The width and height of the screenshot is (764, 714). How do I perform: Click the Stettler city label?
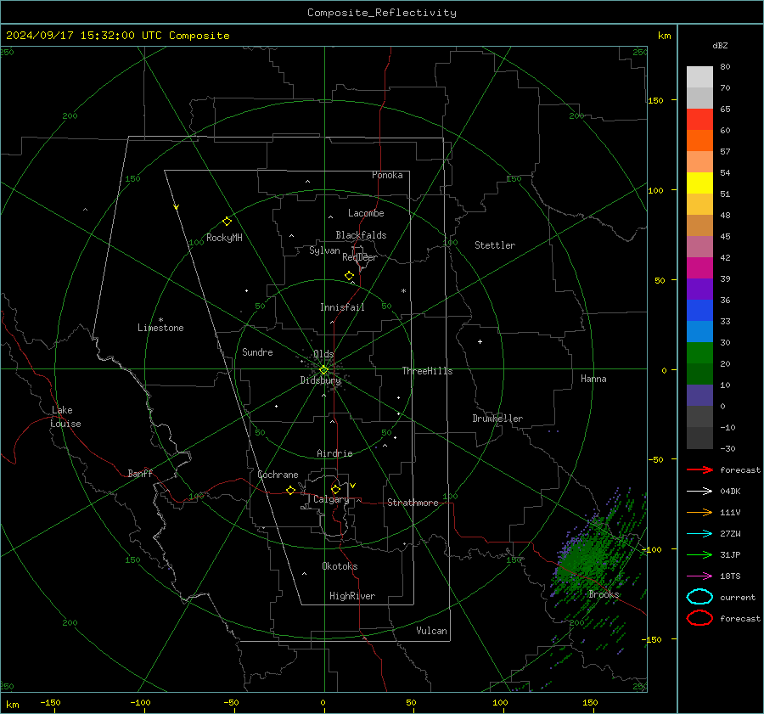(495, 245)
